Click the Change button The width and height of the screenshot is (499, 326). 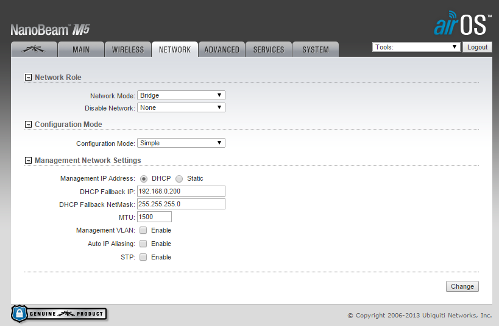pos(462,286)
